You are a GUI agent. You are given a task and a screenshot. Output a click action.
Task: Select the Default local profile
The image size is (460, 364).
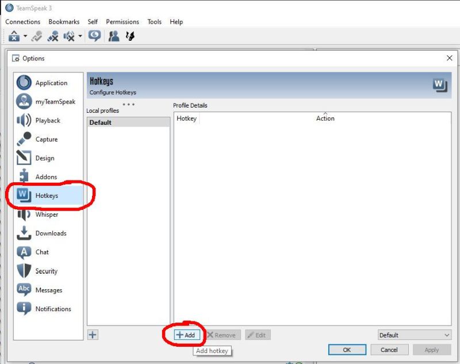pos(128,122)
